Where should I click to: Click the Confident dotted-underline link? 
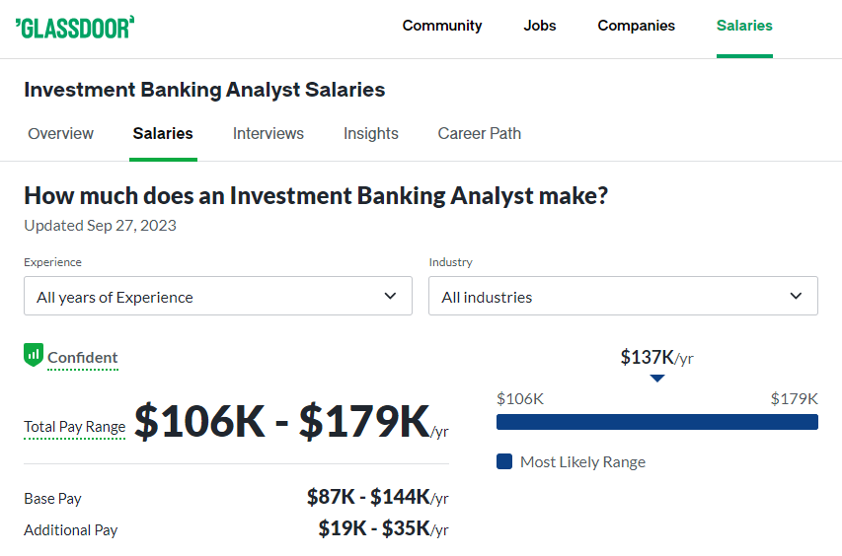[83, 358]
